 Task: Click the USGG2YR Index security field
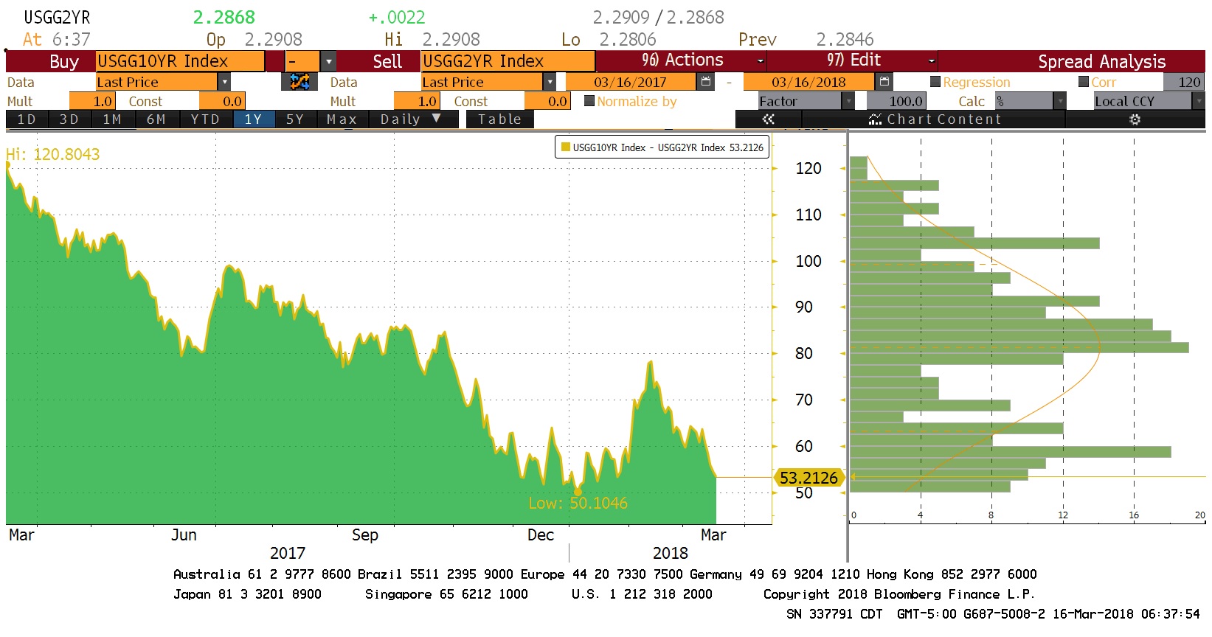[x=508, y=61]
